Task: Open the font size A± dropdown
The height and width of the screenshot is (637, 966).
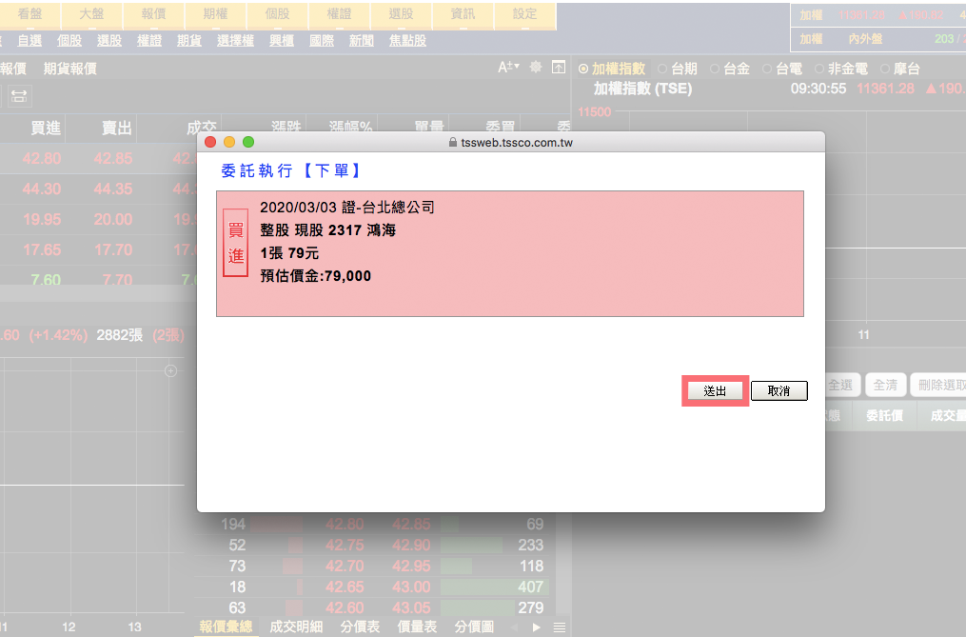Action: [508, 68]
